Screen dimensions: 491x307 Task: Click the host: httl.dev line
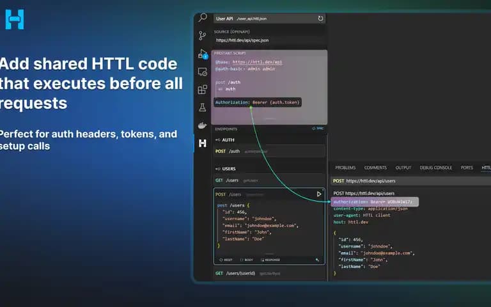pos(351,223)
